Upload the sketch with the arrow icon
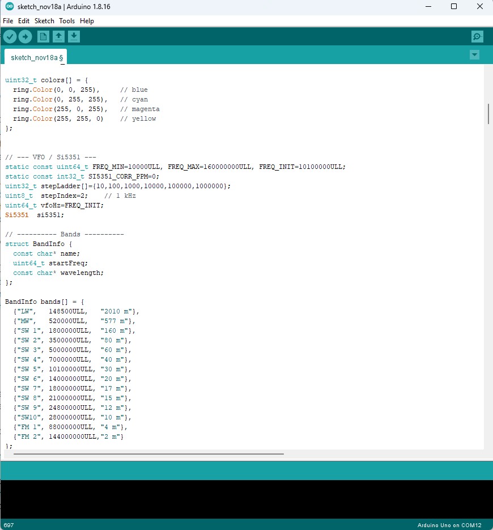This screenshot has height=530, width=493. pos(25,37)
